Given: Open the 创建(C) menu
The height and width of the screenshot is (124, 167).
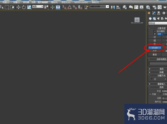Looking at the screenshot, I should pos(17,2).
